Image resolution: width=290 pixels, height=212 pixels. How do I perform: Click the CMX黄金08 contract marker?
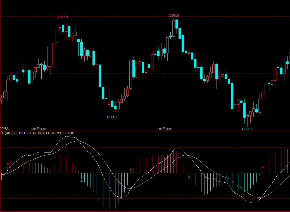click(165, 129)
